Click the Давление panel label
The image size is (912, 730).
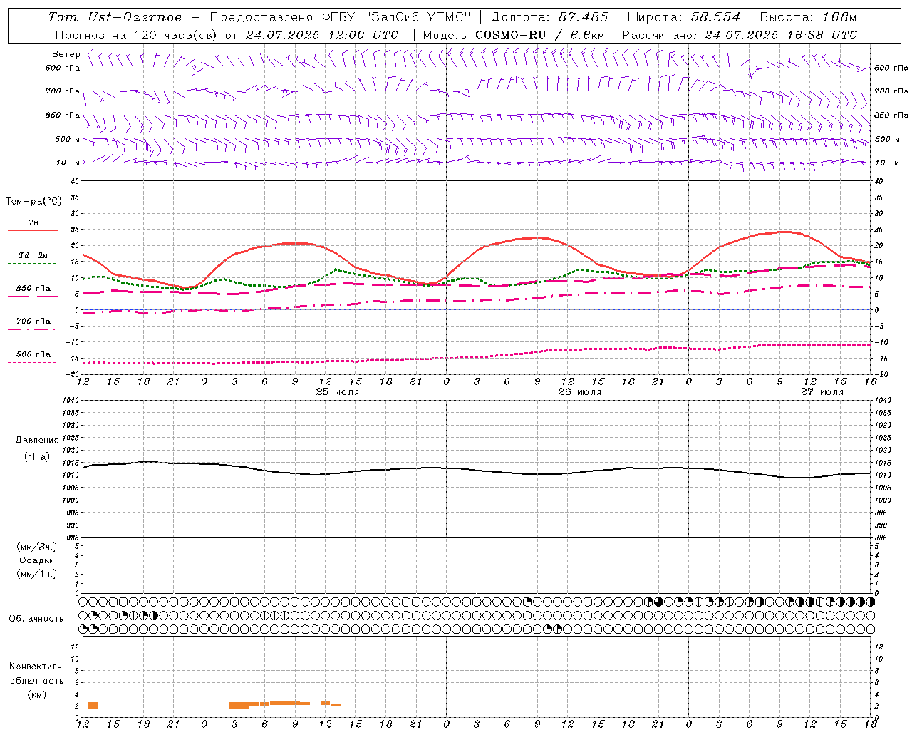[37, 441]
